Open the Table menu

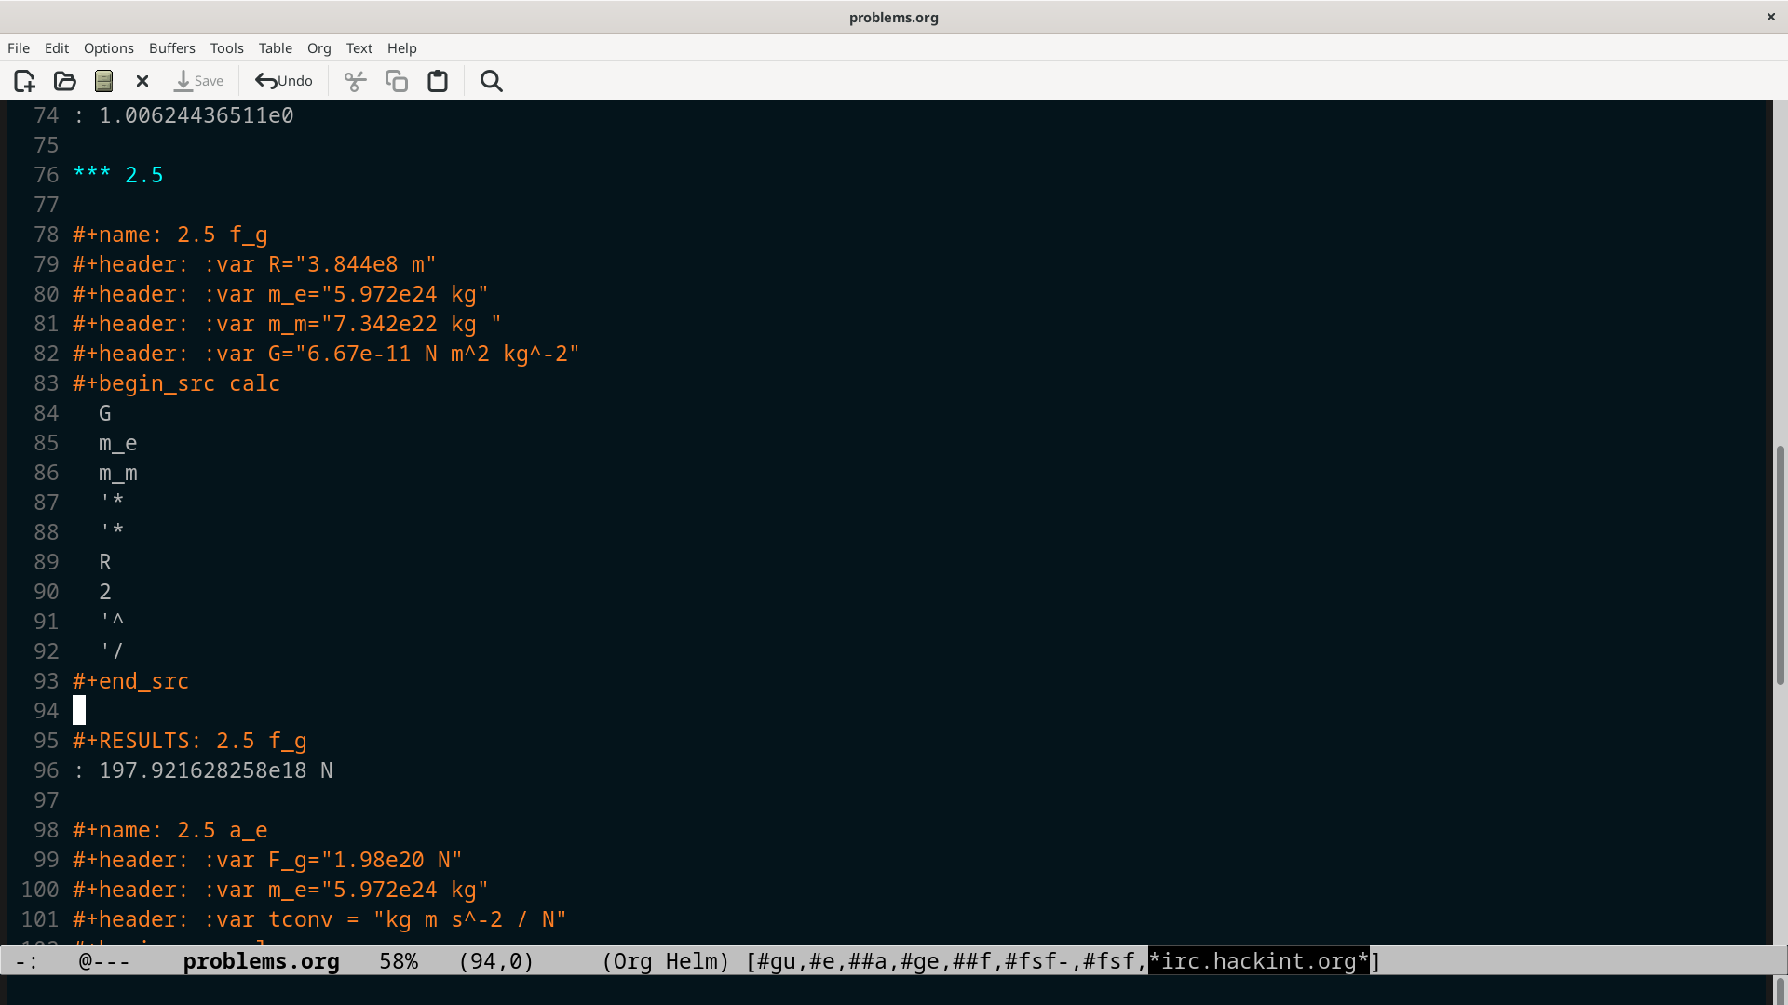pyautogui.click(x=275, y=48)
